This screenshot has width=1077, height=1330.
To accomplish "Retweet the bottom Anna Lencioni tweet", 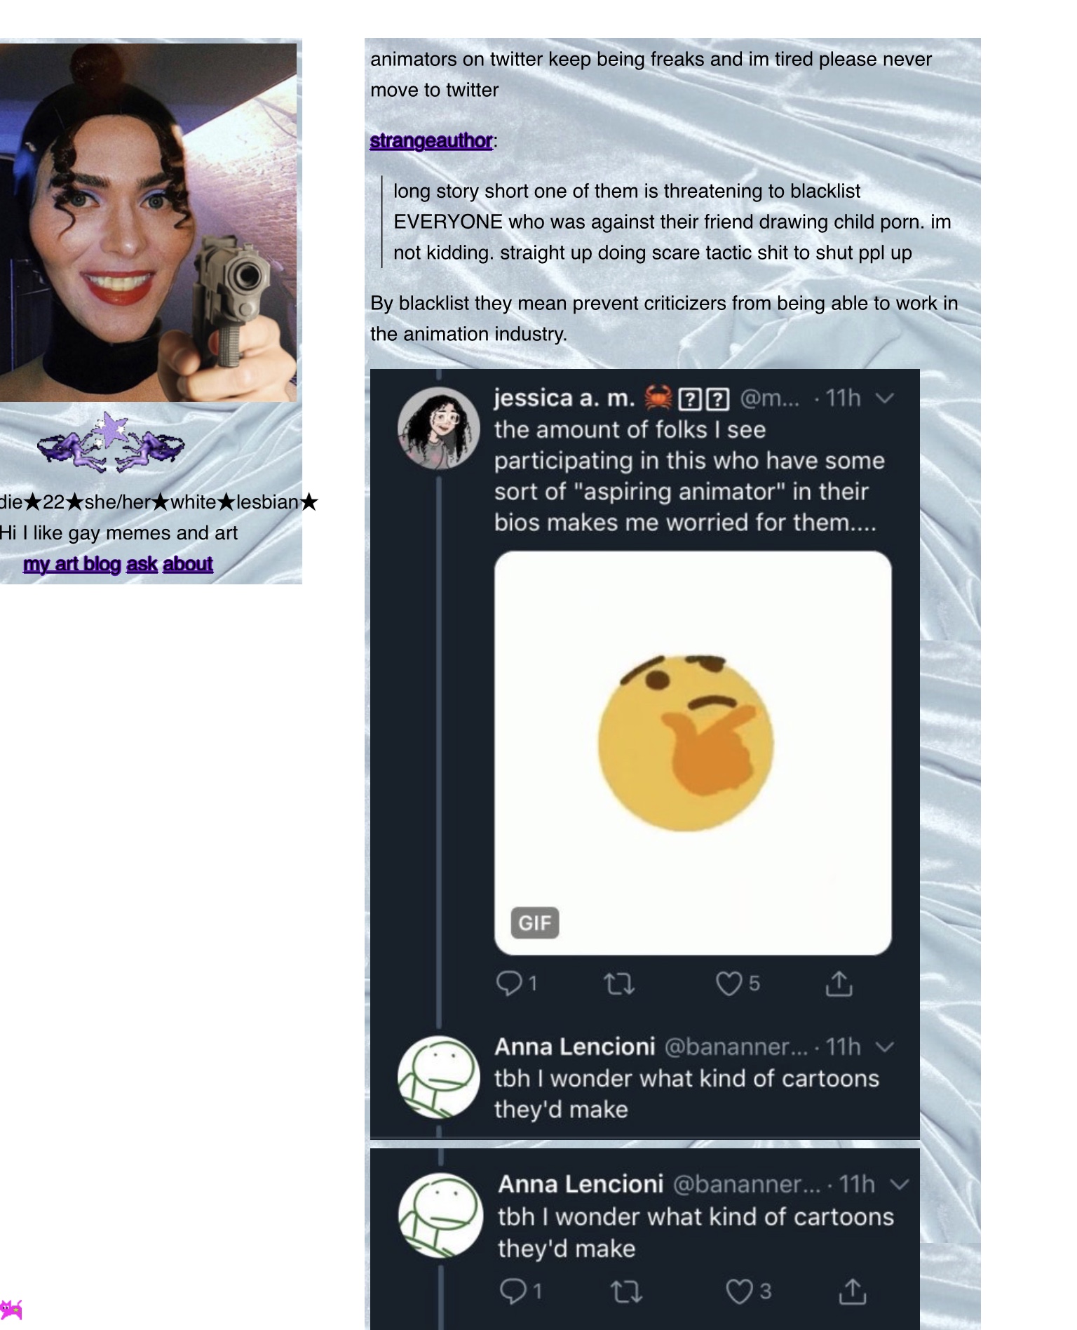I will click(x=626, y=1291).
